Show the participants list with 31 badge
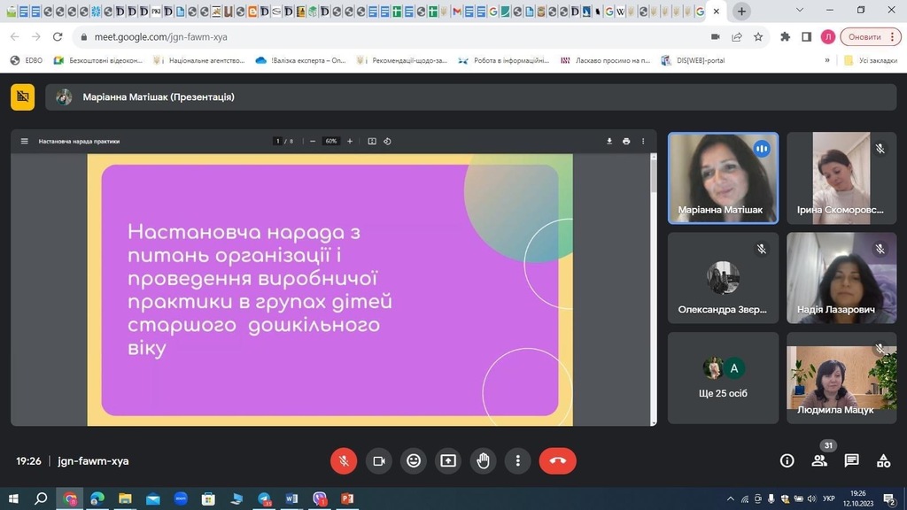This screenshot has width=907, height=510. point(819,460)
